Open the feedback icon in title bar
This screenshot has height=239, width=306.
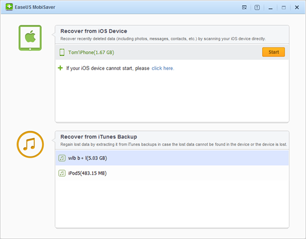pyautogui.click(x=244, y=8)
